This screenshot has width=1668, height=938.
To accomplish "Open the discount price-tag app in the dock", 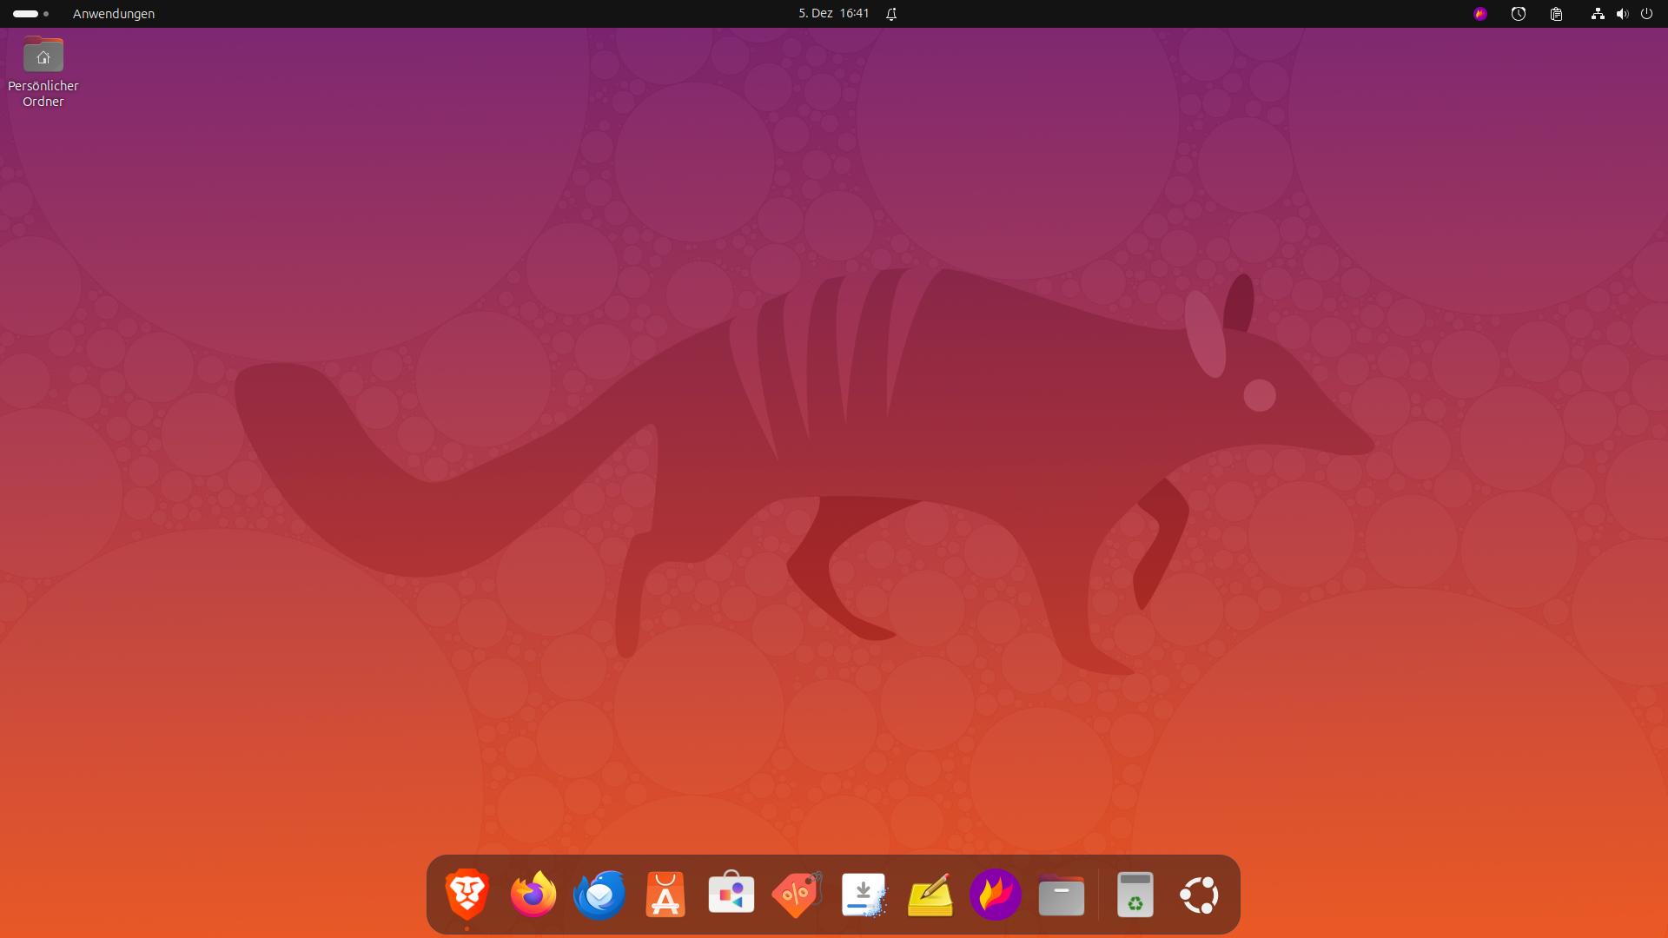I will pos(798,895).
